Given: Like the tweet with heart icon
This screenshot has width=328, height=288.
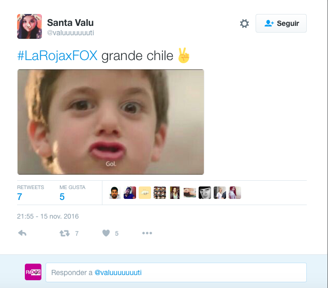Looking at the screenshot, I should coord(106,233).
